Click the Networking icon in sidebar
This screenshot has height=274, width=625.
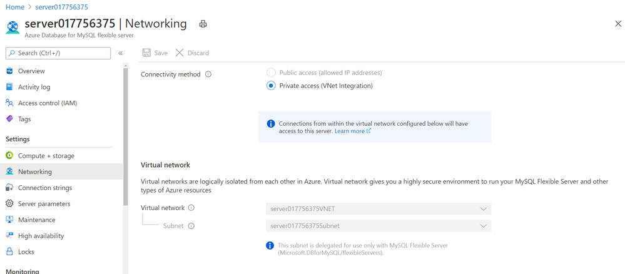(9, 172)
